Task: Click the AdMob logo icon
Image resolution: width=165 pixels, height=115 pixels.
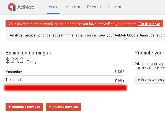Action: click(x=12, y=7)
